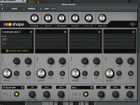Click layer 1 FX 2 send knob
The height and width of the screenshot is (105, 140).
pyautogui.click(x=28, y=61)
